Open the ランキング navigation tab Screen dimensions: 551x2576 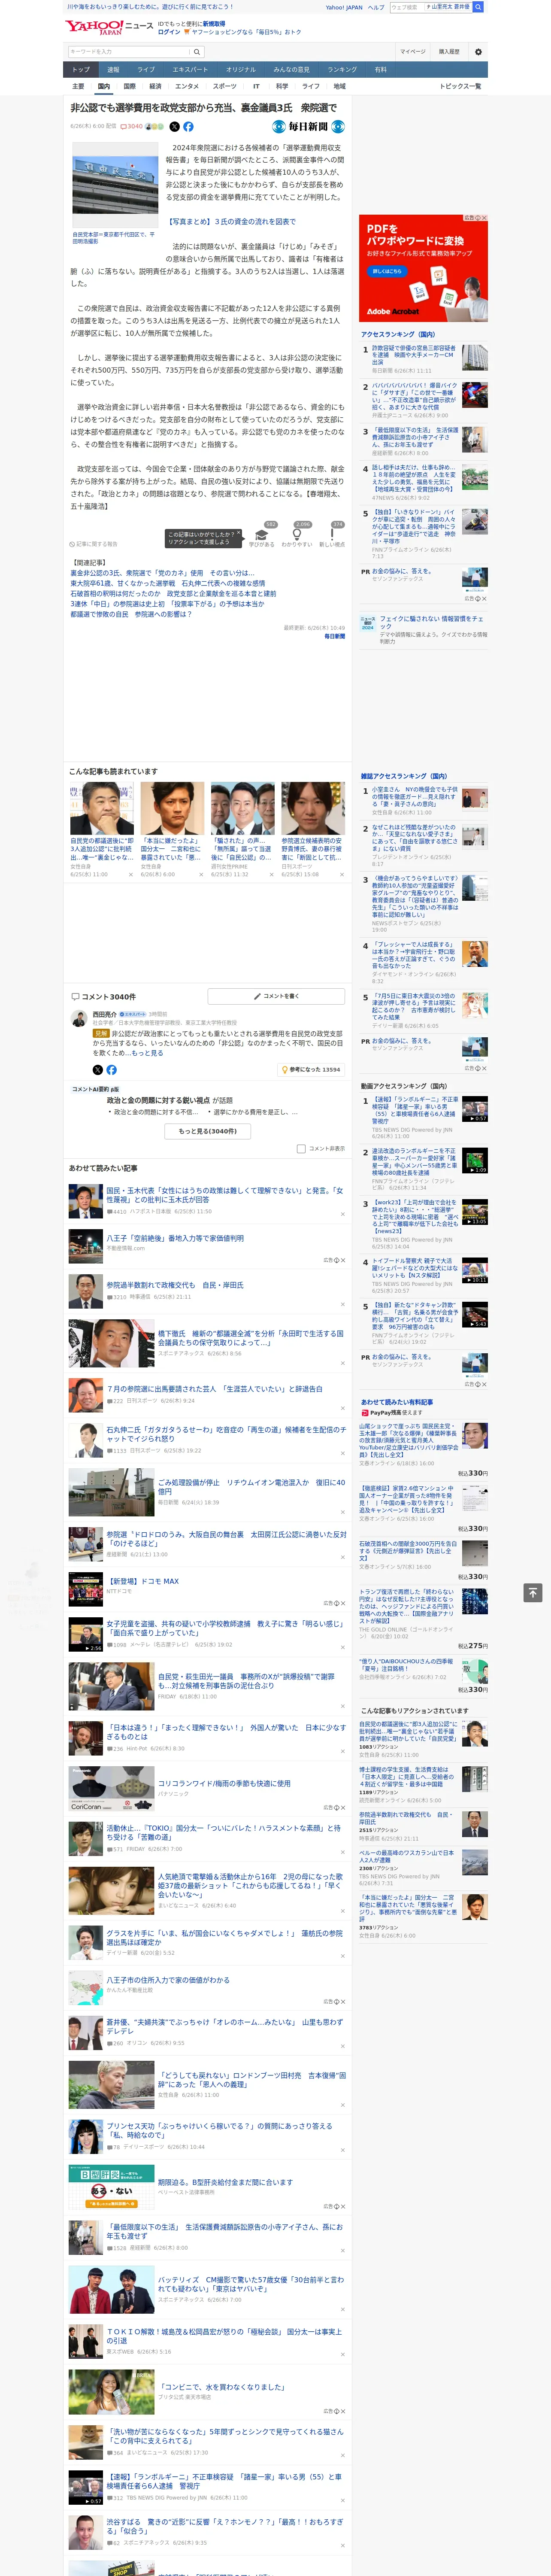point(342,70)
